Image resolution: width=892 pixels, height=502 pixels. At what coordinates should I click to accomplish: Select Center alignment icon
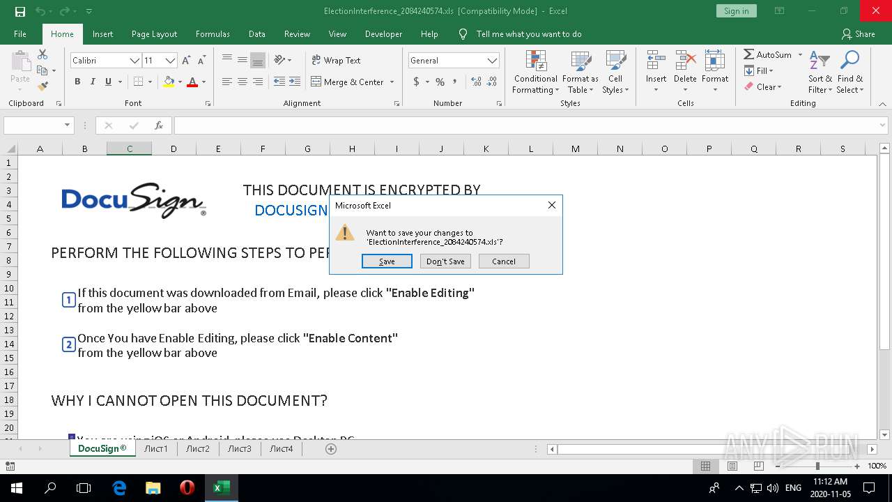[x=243, y=82]
